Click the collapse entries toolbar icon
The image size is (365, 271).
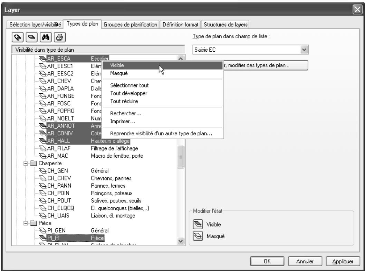coord(32,37)
